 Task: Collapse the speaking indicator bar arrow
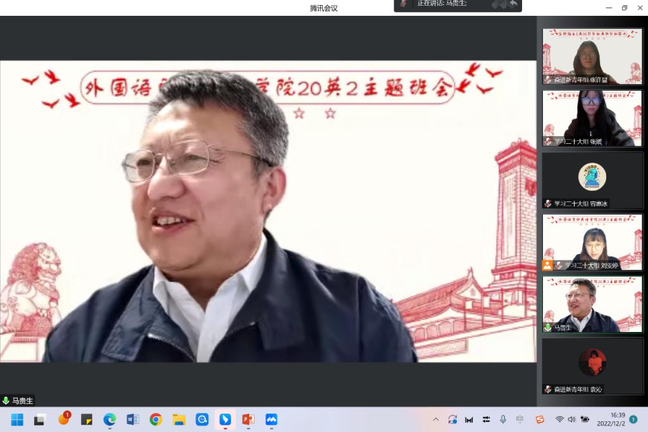tap(513, 4)
